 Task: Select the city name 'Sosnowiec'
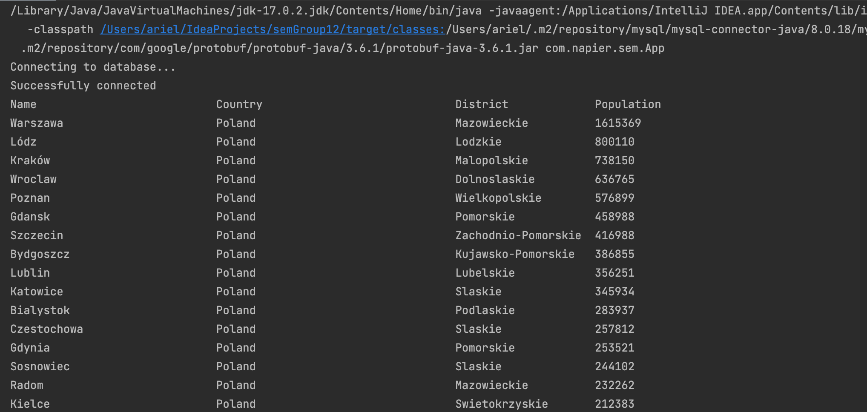coord(40,366)
